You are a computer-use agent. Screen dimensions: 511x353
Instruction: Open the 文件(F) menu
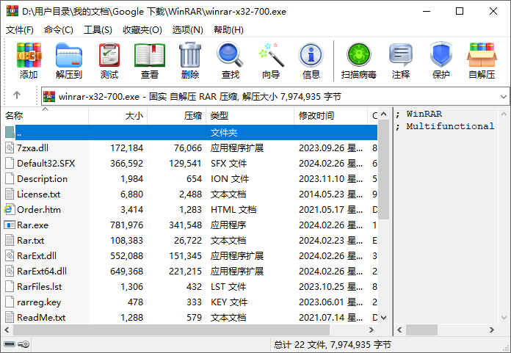(20, 30)
